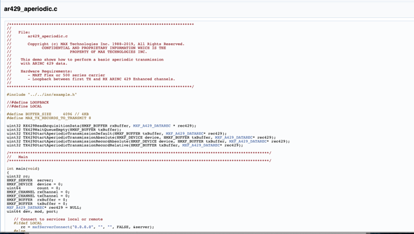
Task: Click the #define MAX_TX_RECORDS_TO_TRANSMIT 8 line
Action: [x=49, y=118]
